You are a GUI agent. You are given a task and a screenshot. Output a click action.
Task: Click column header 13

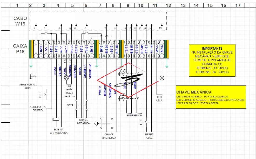183,5
